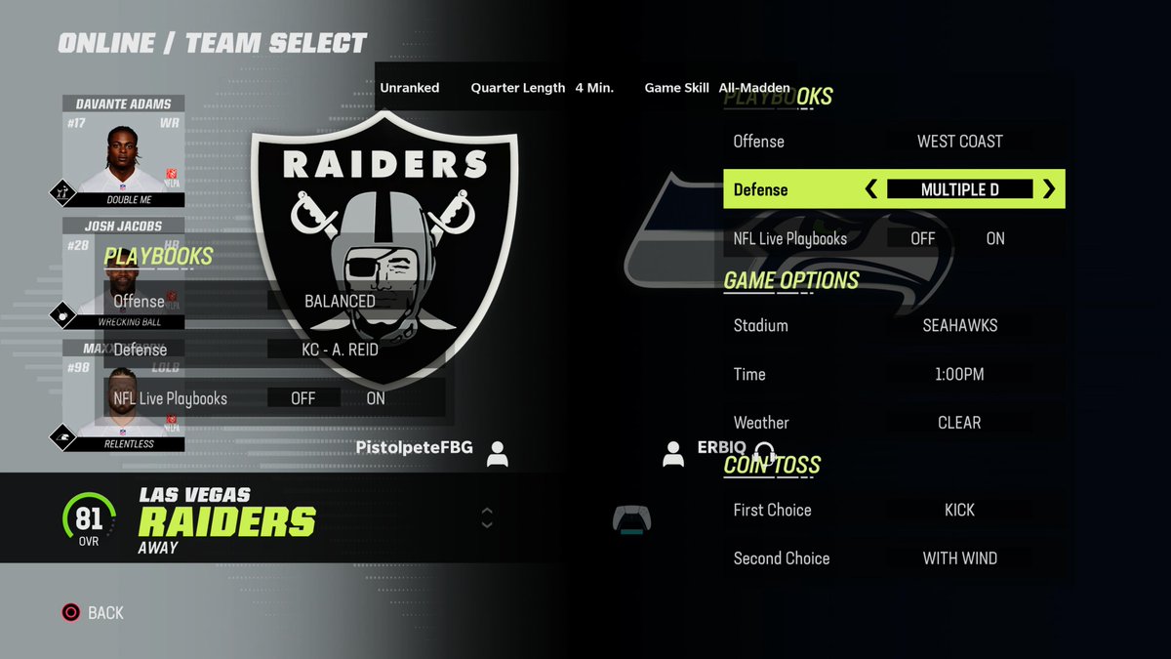Click Quarter Length 4 Min. setting

pos(543,88)
